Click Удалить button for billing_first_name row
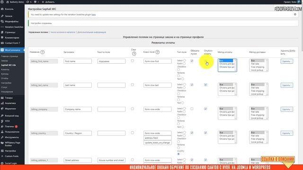 click(x=287, y=61)
